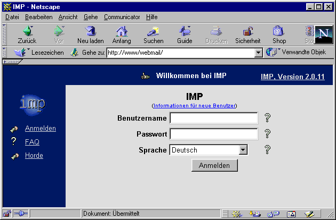Open the Sprache Deutsch dropdown
336x220 pixels.
[209, 150]
